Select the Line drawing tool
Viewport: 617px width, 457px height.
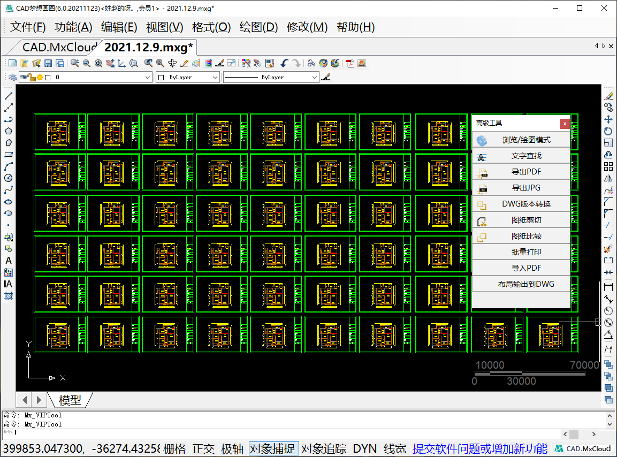pos(8,96)
